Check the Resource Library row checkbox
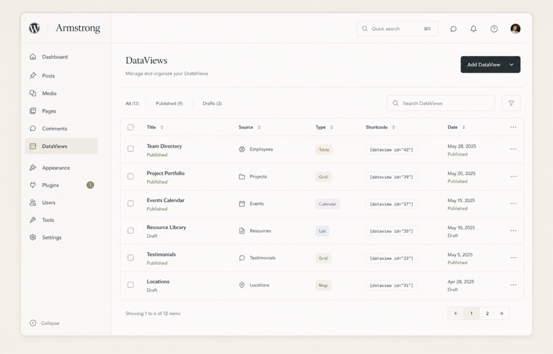Image resolution: width=553 pixels, height=354 pixels. (131, 230)
